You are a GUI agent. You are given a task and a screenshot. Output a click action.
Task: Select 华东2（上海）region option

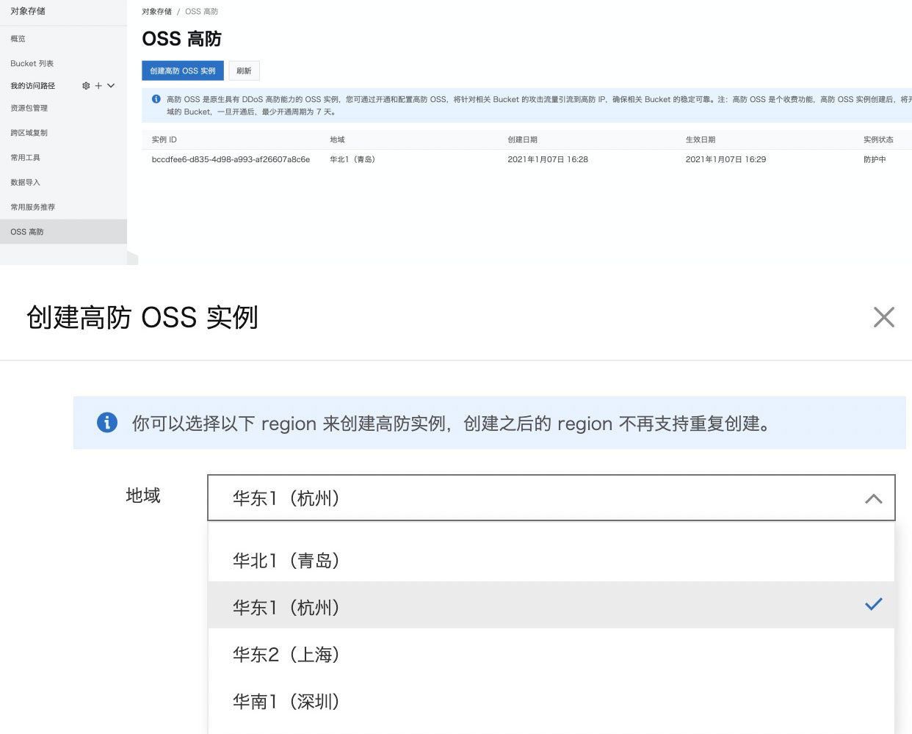[x=551, y=654]
